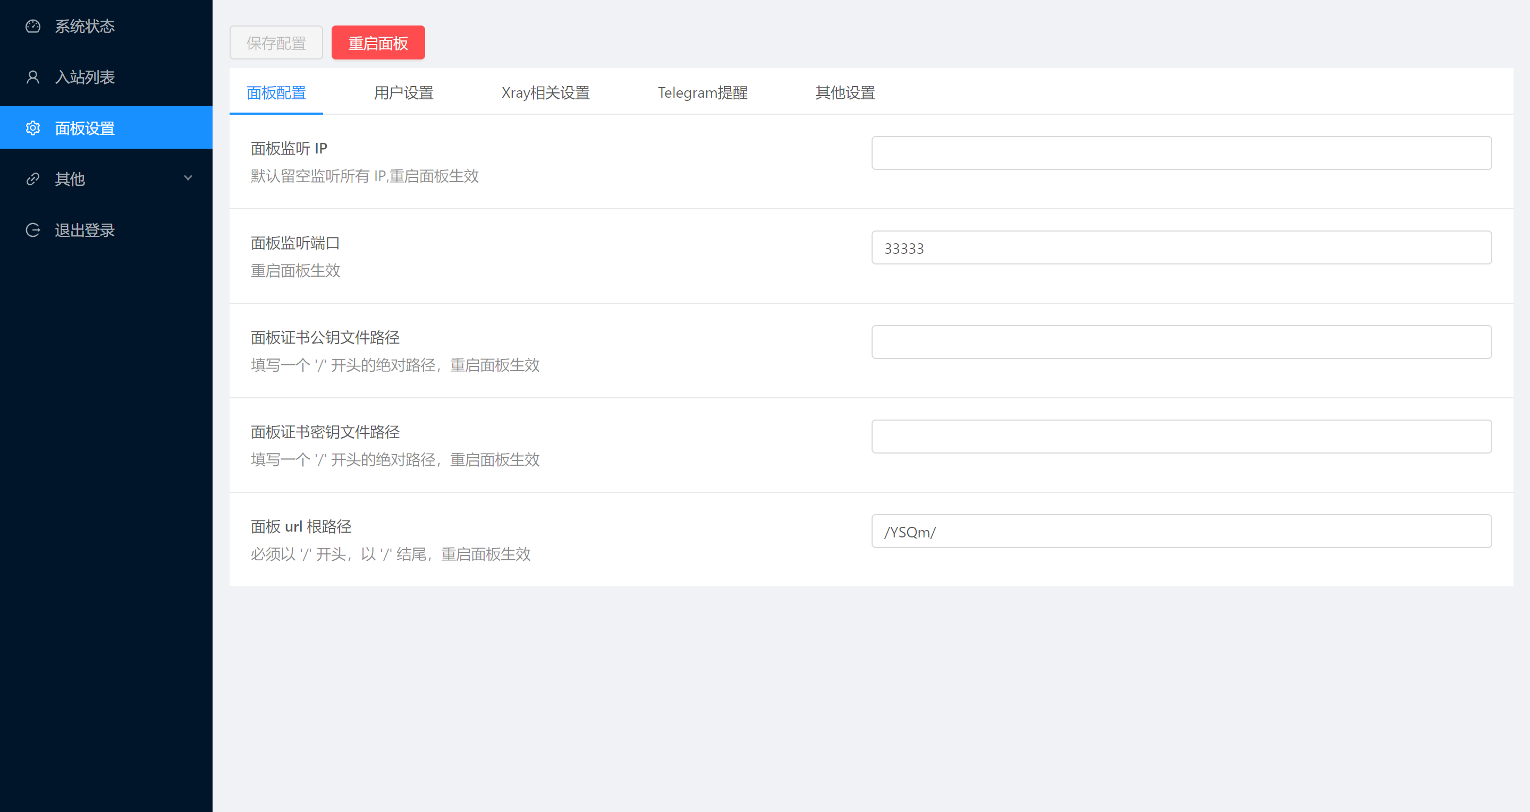Switch to the Telegram提醒 tab
1530x812 pixels.
pos(702,92)
